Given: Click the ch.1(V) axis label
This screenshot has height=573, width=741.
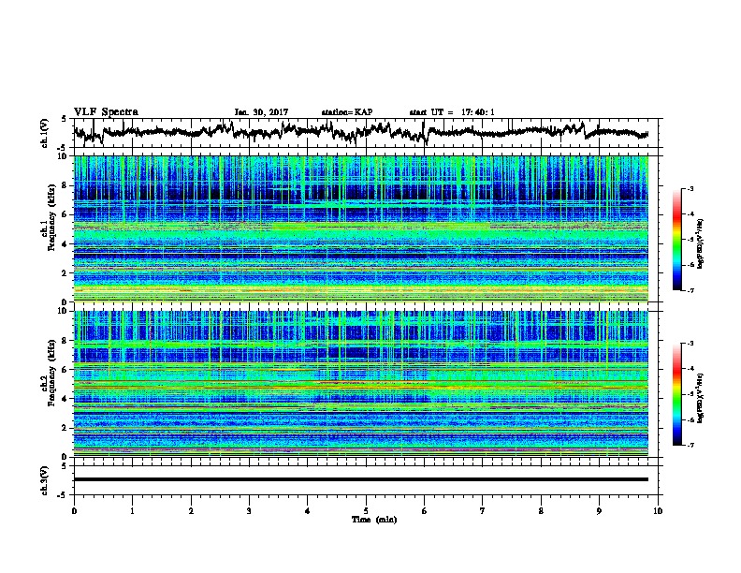Looking at the screenshot, I should 45,133.
